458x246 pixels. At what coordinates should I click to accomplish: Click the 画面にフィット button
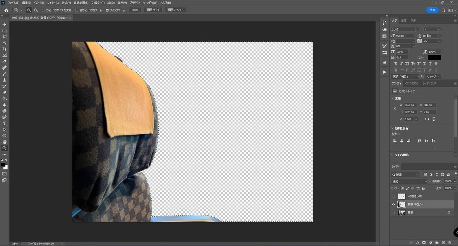click(176, 10)
